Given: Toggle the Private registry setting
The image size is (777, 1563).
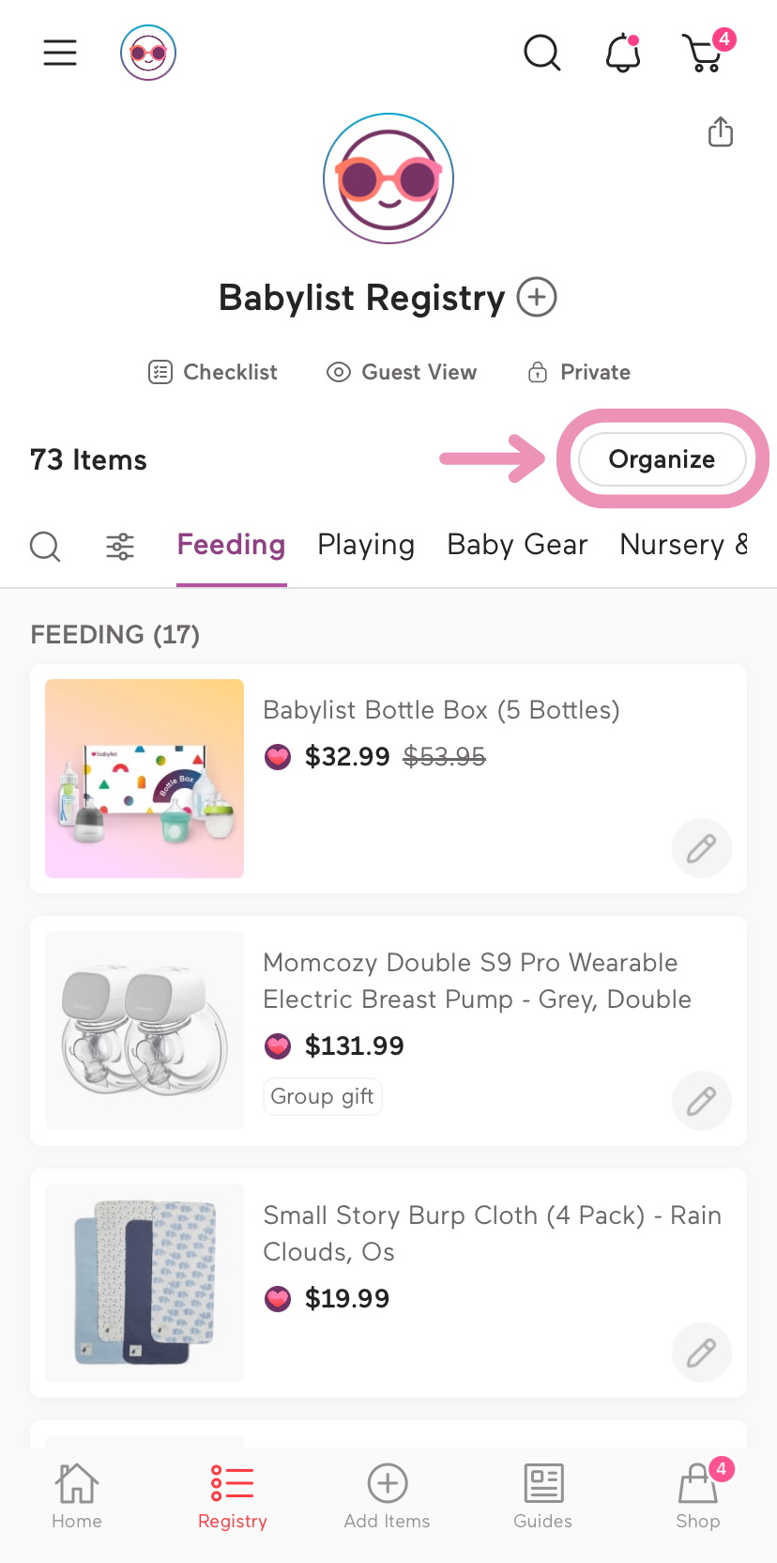Looking at the screenshot, I should [x=579, y=373].
